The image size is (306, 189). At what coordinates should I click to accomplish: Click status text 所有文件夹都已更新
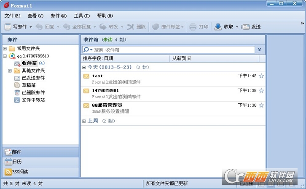tap(167, 184)
